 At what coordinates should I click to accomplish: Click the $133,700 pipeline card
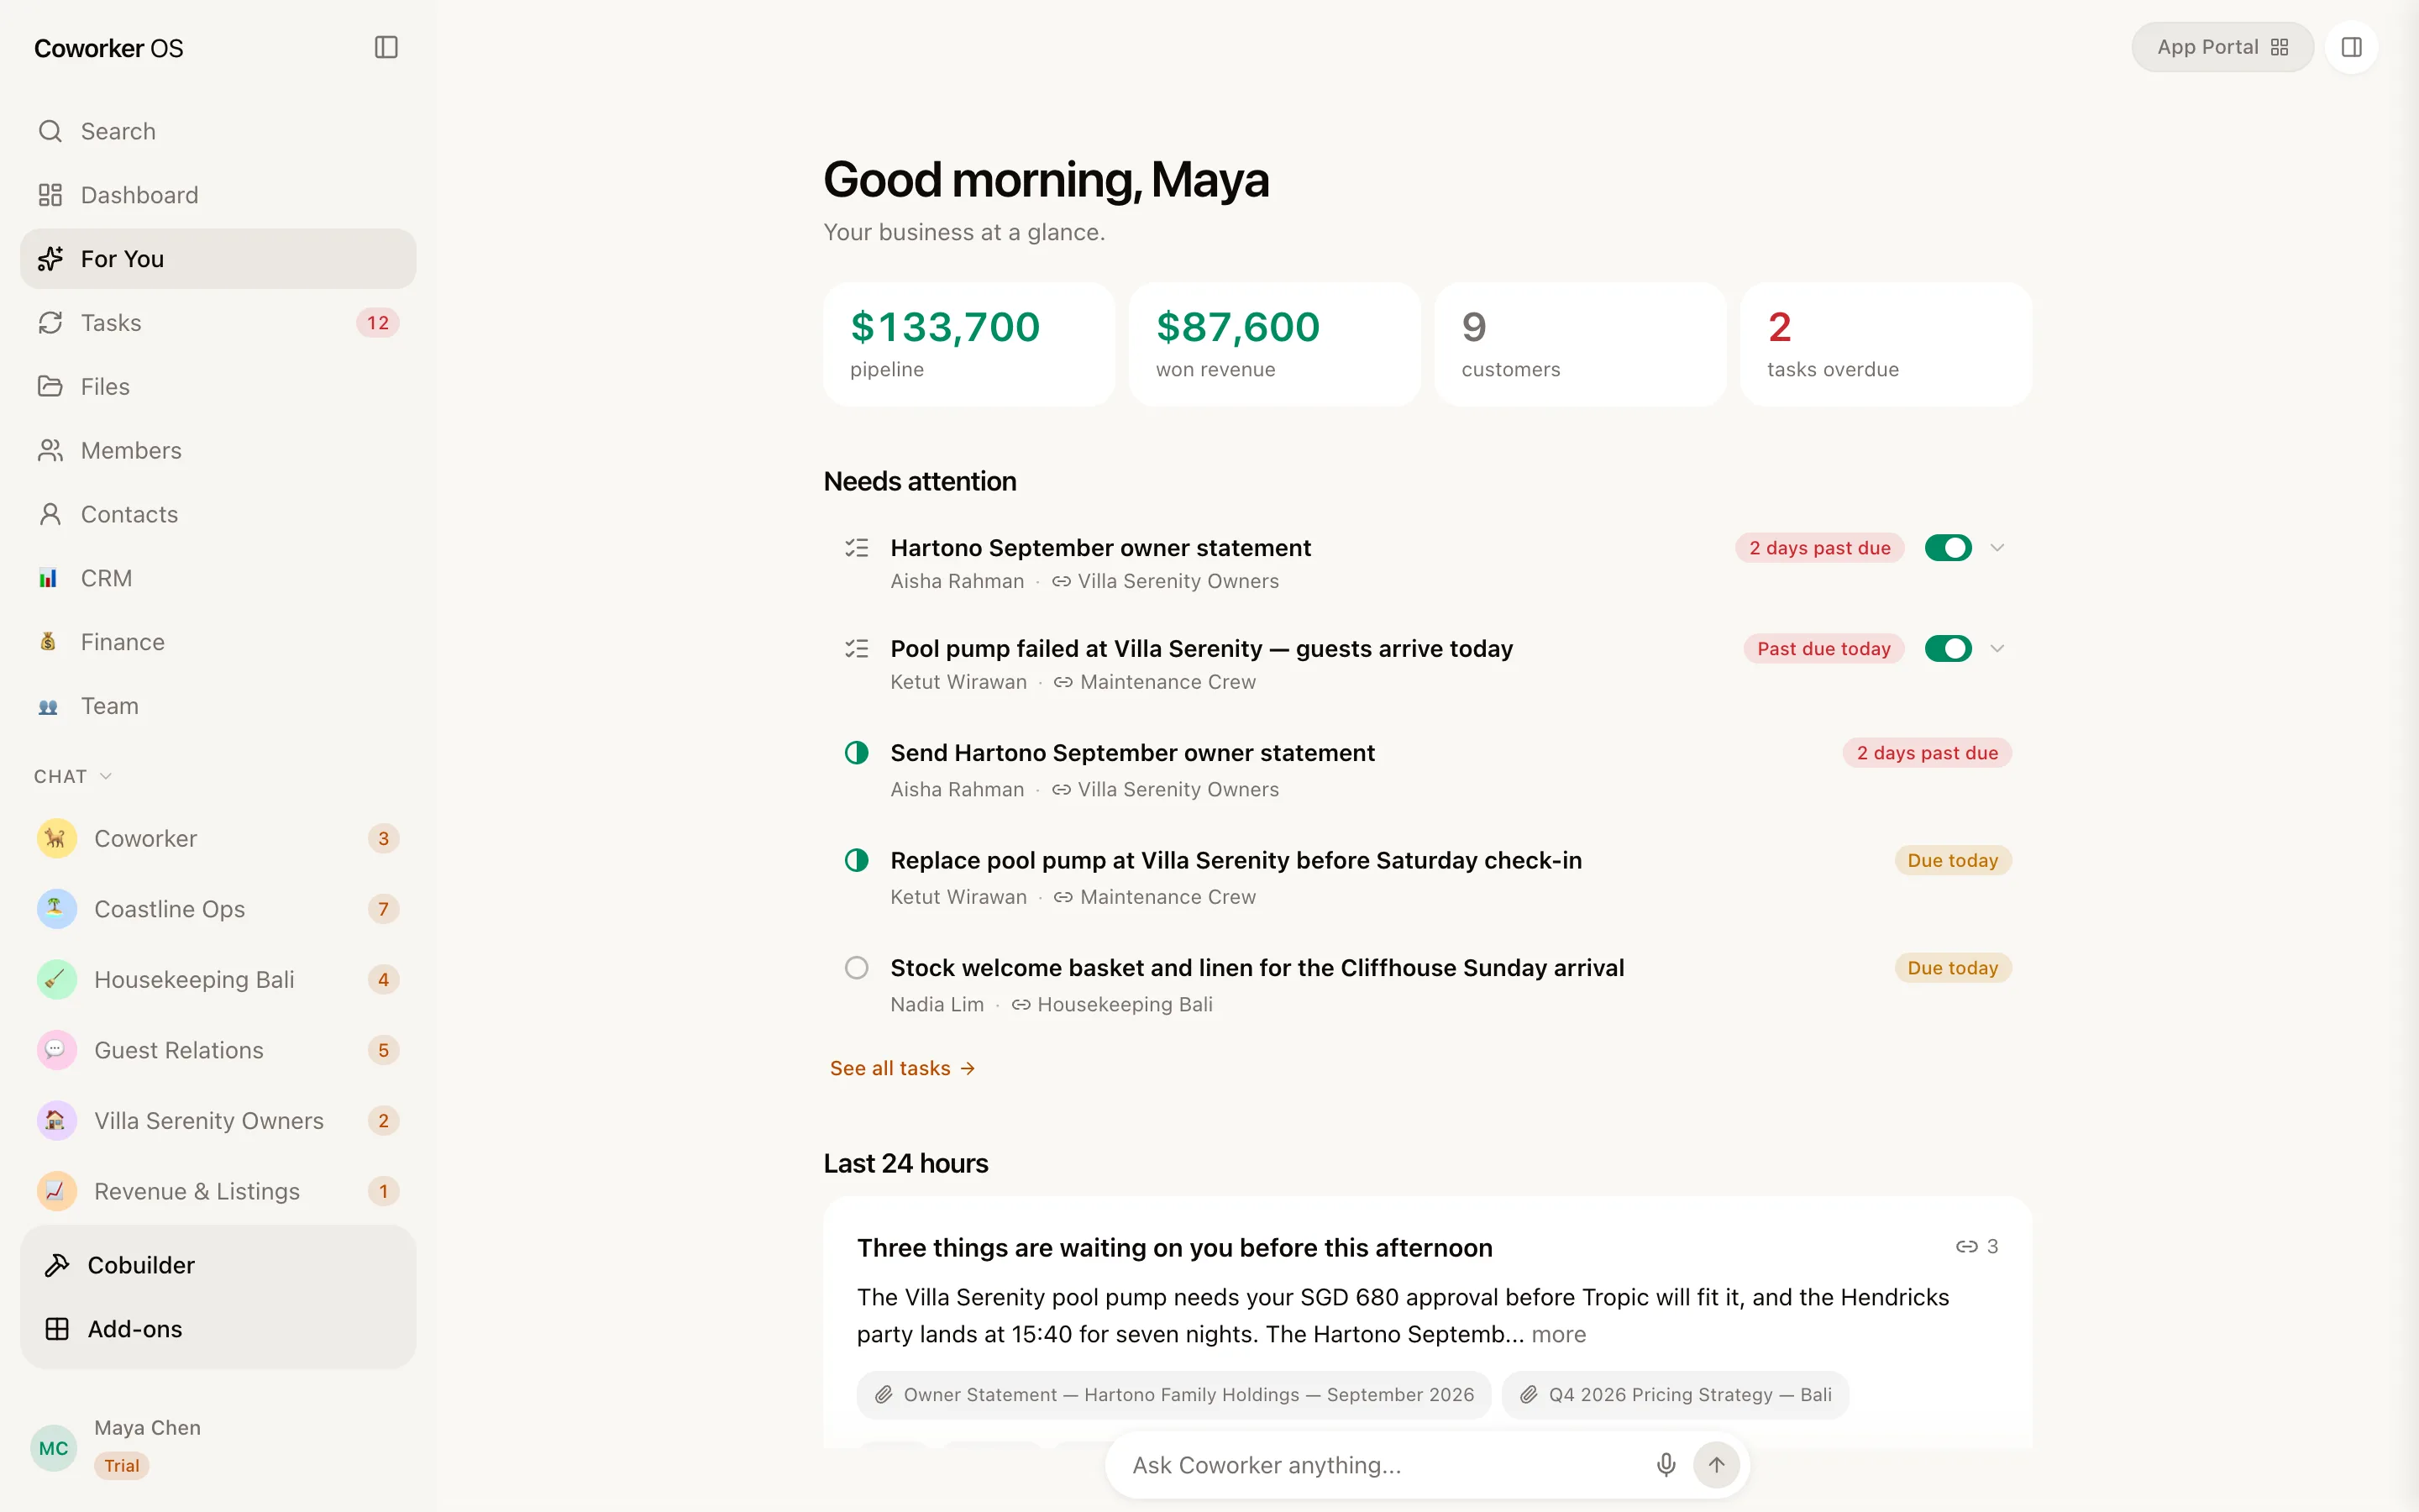tap(968, 344)
